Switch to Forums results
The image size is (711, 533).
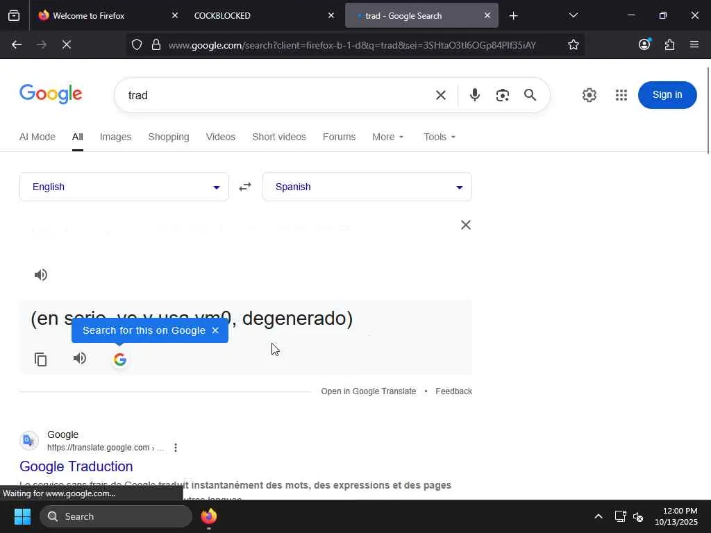339,137
